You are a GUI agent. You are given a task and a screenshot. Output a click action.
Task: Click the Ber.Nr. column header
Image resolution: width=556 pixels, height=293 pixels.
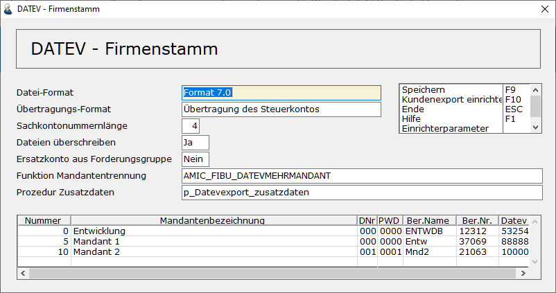[477, 220]
